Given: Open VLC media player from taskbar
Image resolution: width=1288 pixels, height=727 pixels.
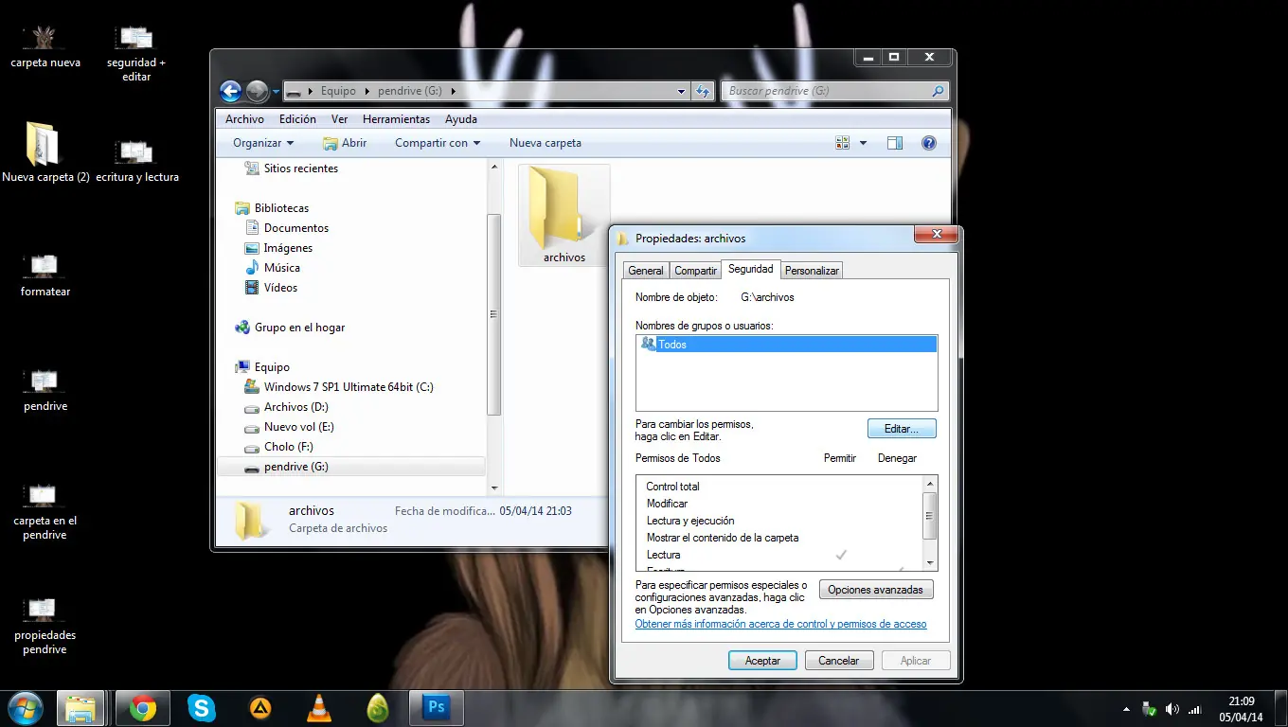Looking at the screenshot, I should 320,708.
